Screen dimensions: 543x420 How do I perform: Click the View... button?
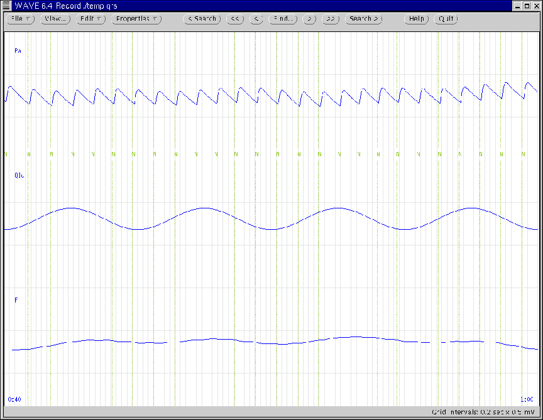55,19
